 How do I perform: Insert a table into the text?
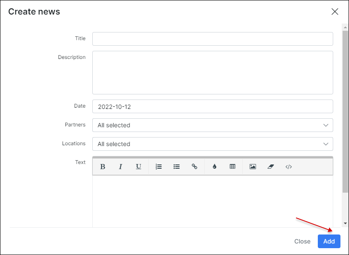232,167
